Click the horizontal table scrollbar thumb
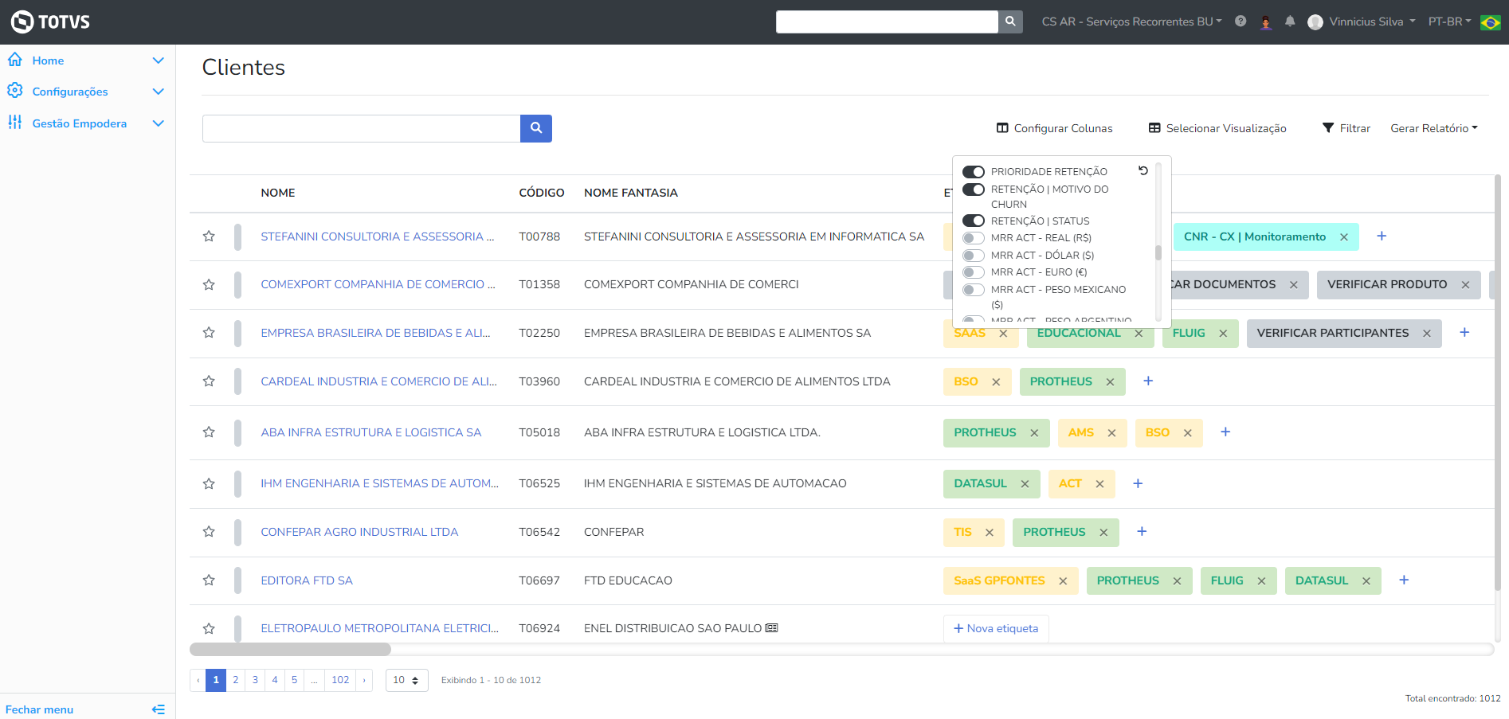Image resolution: width=1509 pixels, height=719 pixels. pos(290,650)
